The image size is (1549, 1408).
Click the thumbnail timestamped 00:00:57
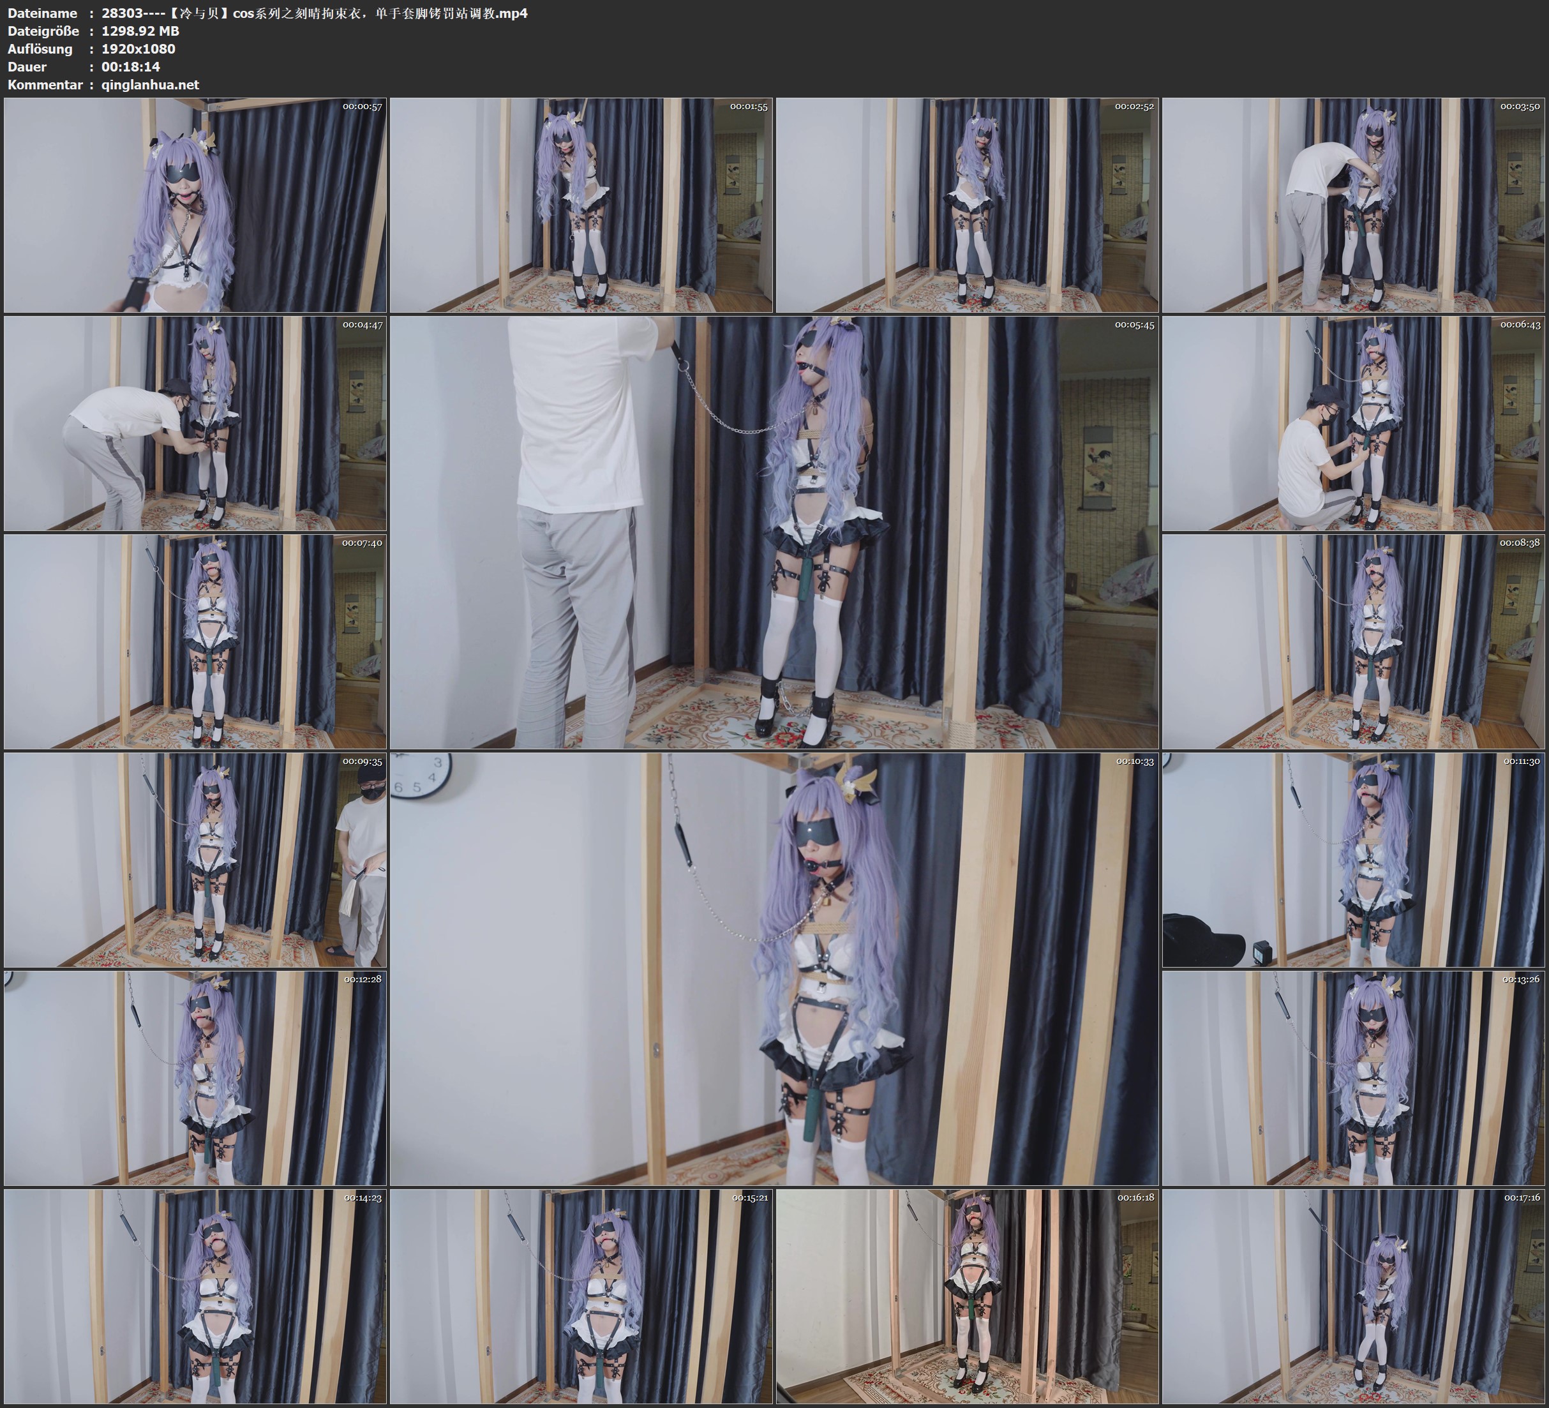point(195,206)
